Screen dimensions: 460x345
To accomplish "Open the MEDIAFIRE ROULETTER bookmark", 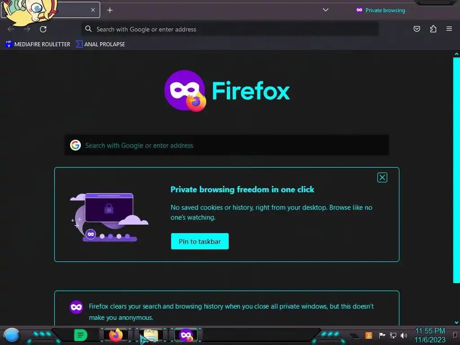I will [x=38, y=44].
